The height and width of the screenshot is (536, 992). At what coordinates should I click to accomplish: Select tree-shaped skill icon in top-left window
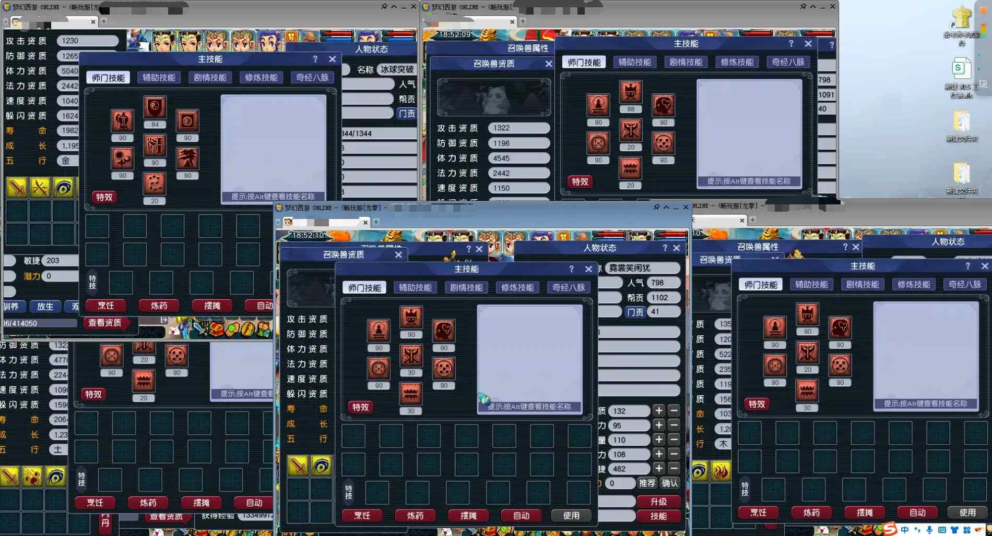point(187,159)
